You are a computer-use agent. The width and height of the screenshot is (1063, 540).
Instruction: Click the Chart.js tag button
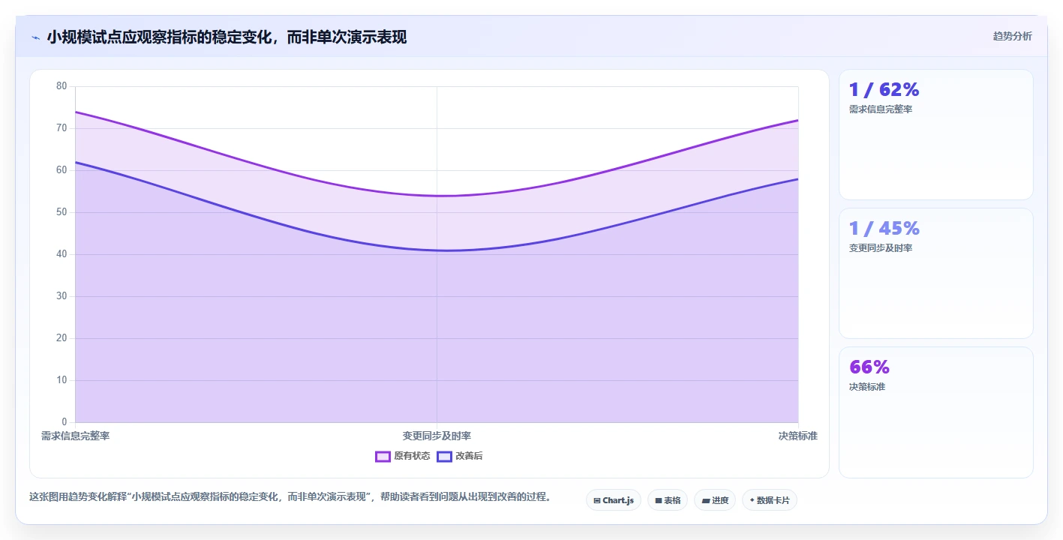tap(613, 500)
